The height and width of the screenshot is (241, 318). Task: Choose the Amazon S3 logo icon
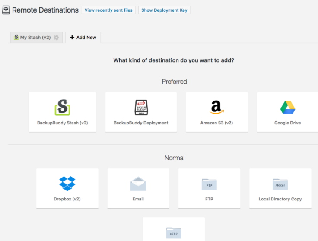tap(216, 107)
